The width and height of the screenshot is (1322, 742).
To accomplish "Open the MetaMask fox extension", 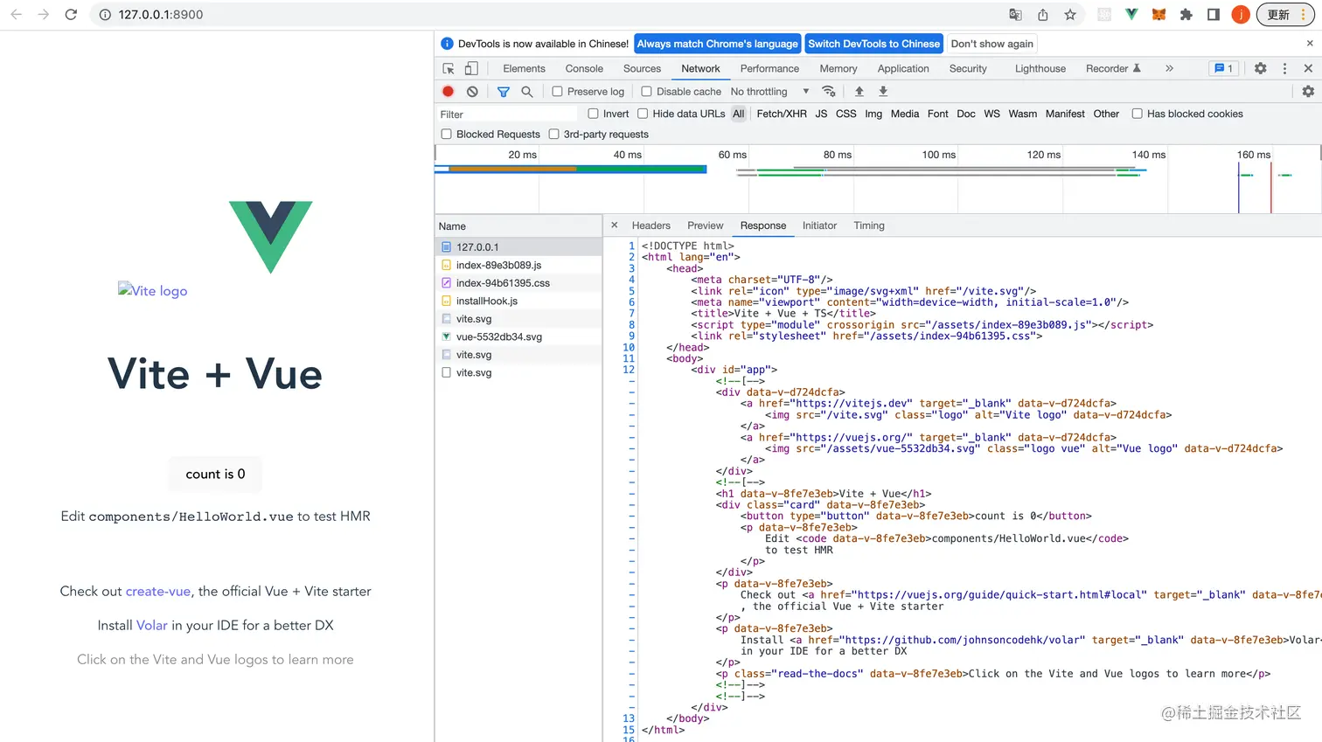I will pyautogui.click(x=1158, y=15).
